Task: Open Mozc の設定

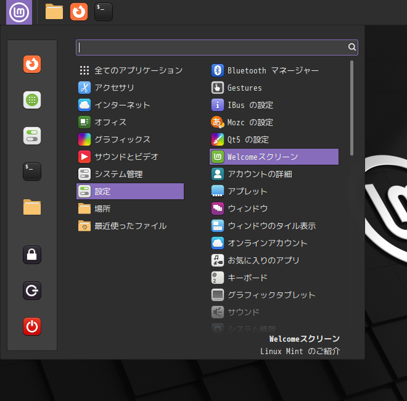Action: tap(274, 122)
